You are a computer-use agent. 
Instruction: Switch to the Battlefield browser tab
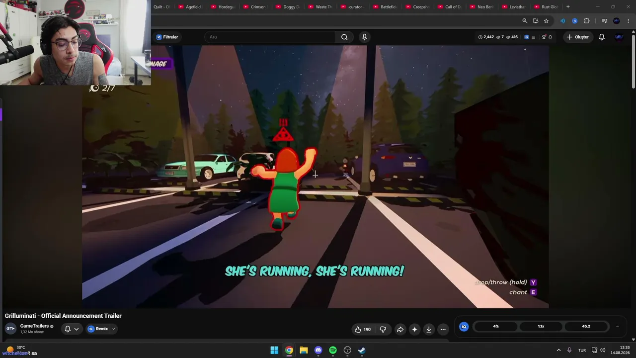385,7
